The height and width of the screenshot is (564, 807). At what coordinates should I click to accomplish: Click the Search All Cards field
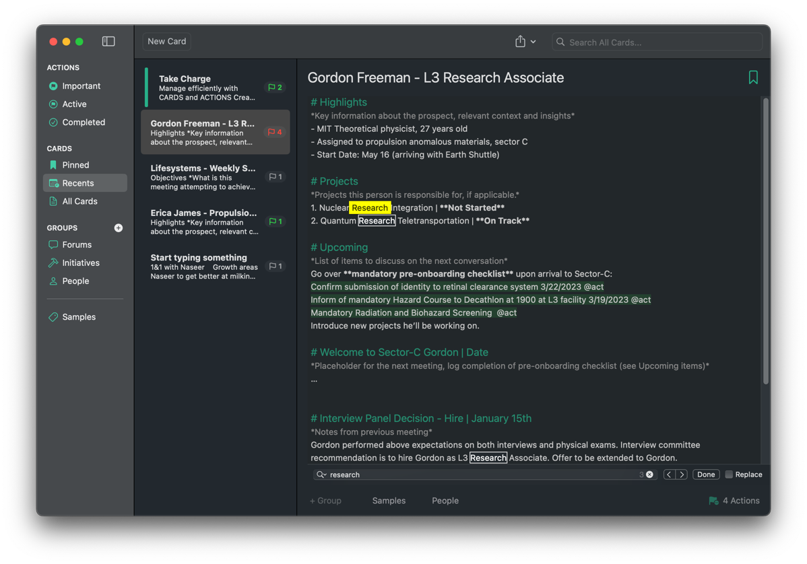(x=657, y=42)
